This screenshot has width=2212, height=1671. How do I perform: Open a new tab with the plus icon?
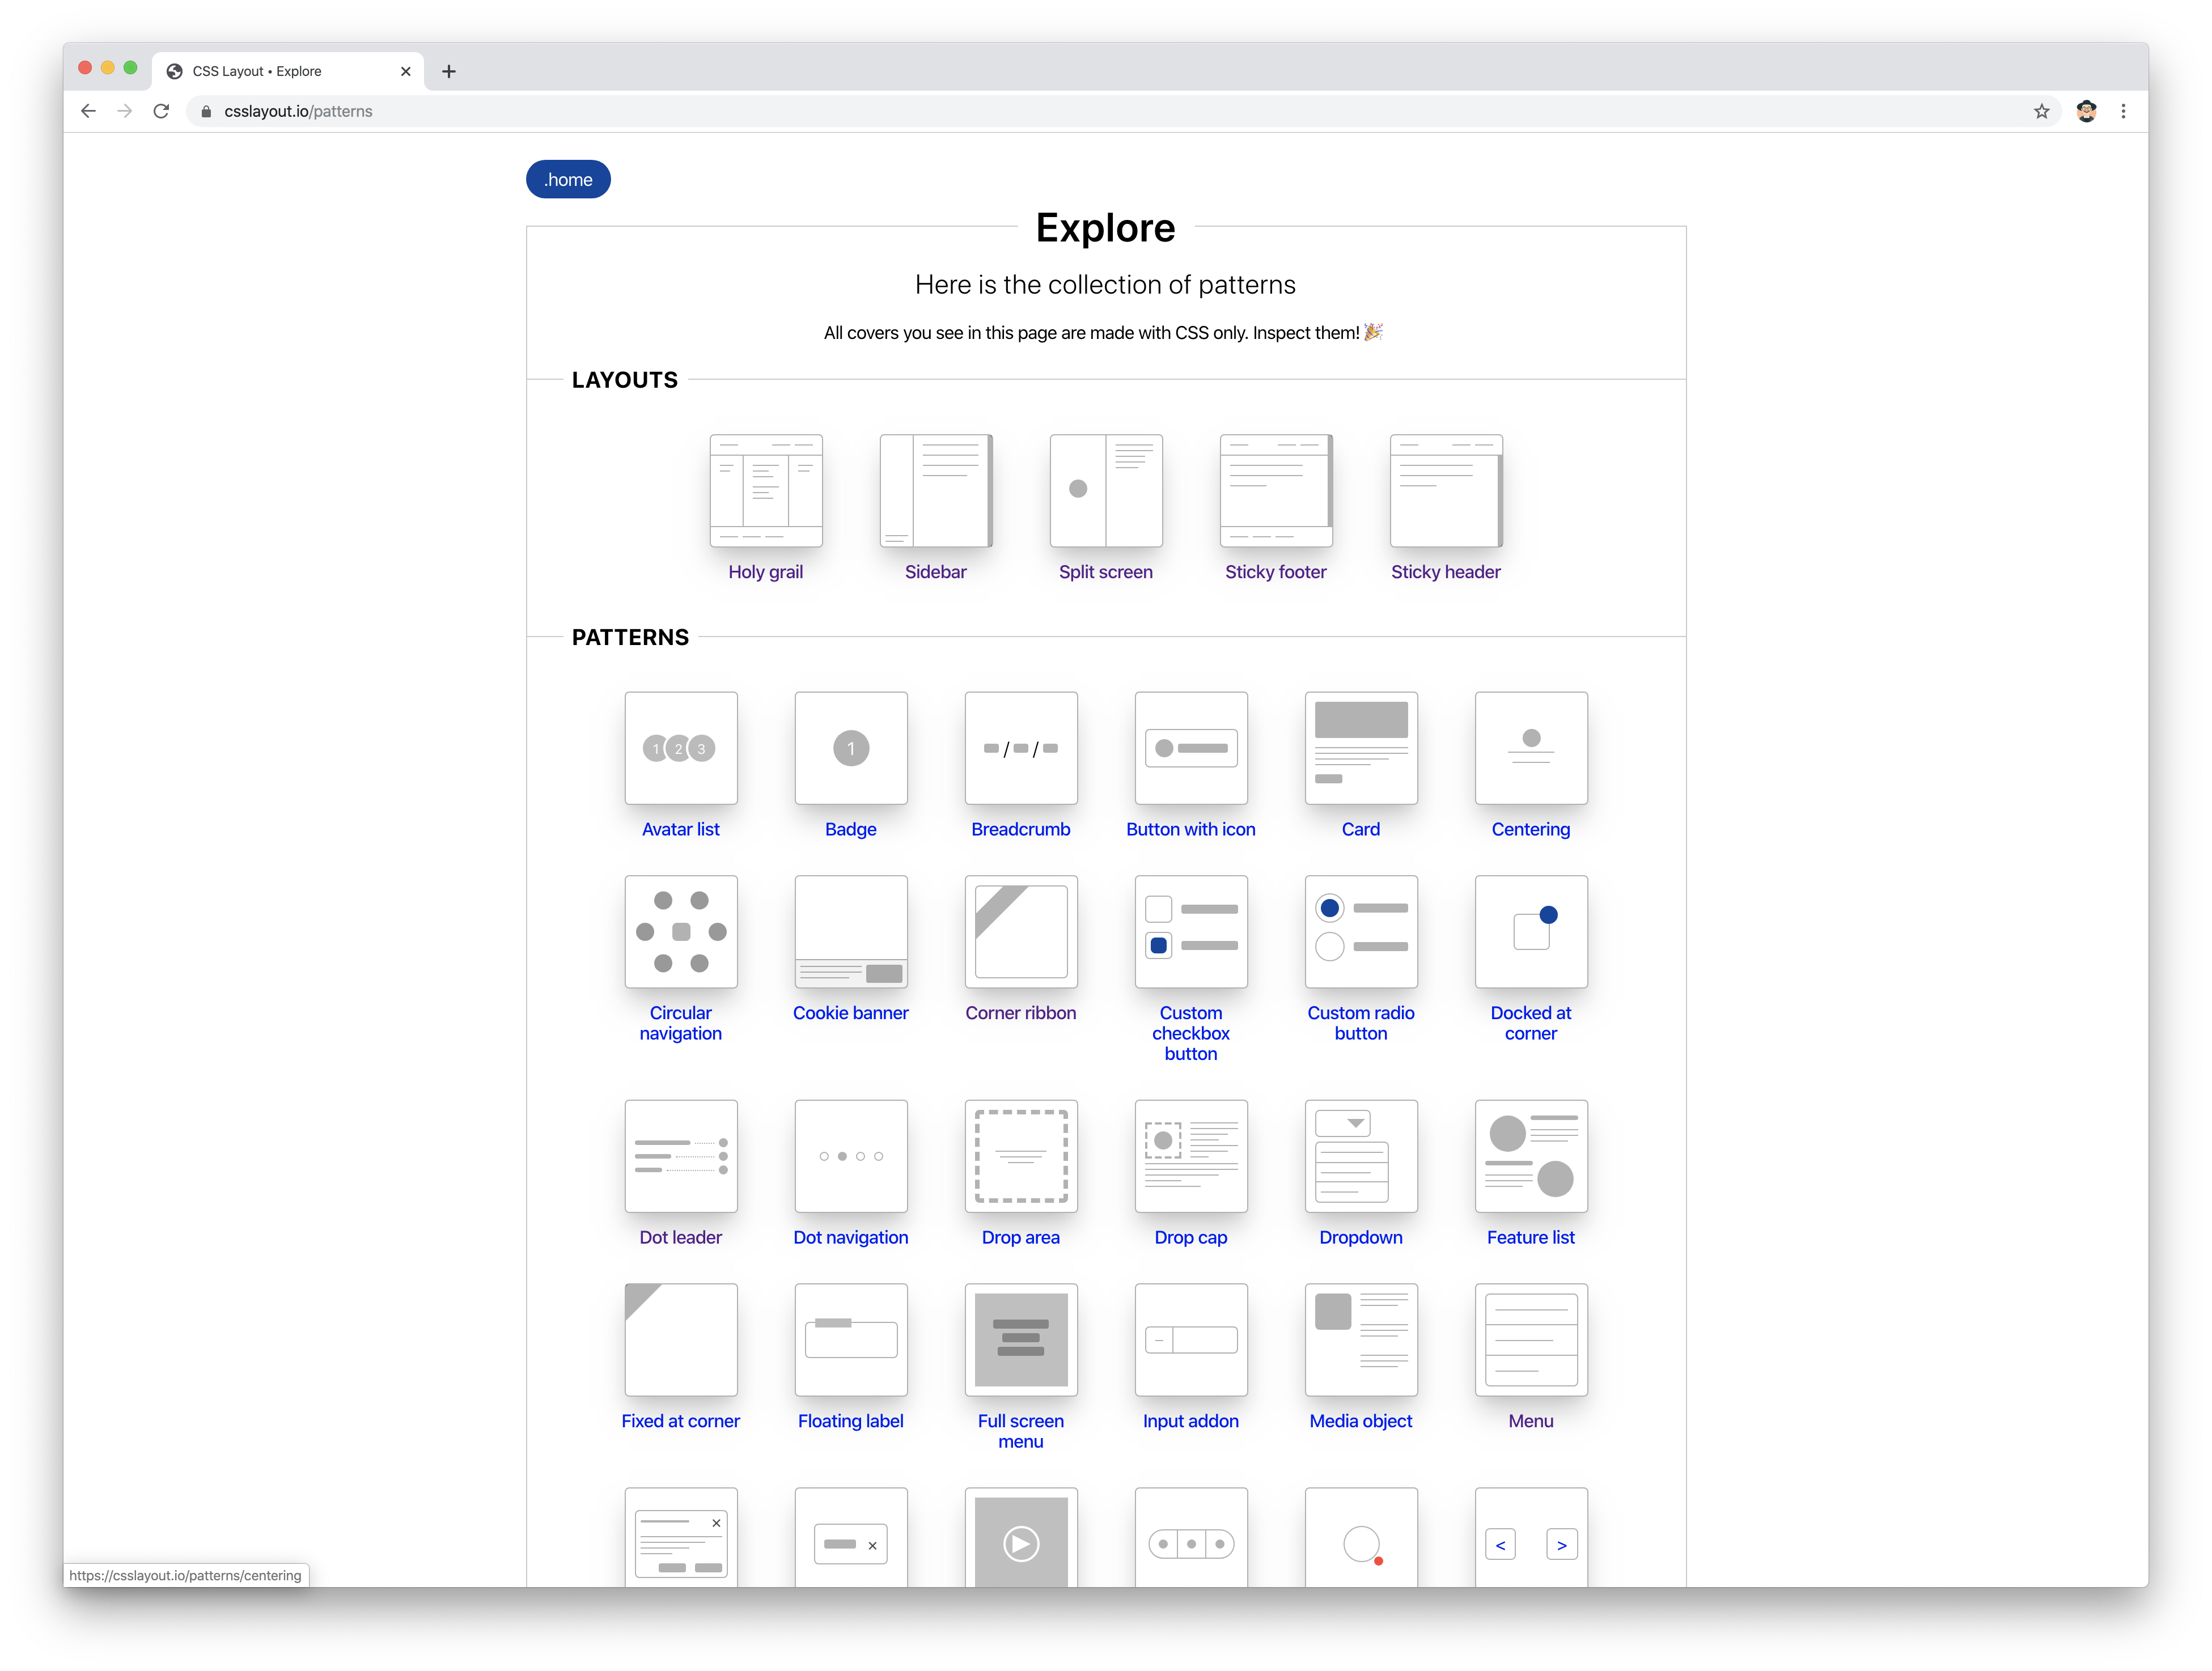coord(448,71)
